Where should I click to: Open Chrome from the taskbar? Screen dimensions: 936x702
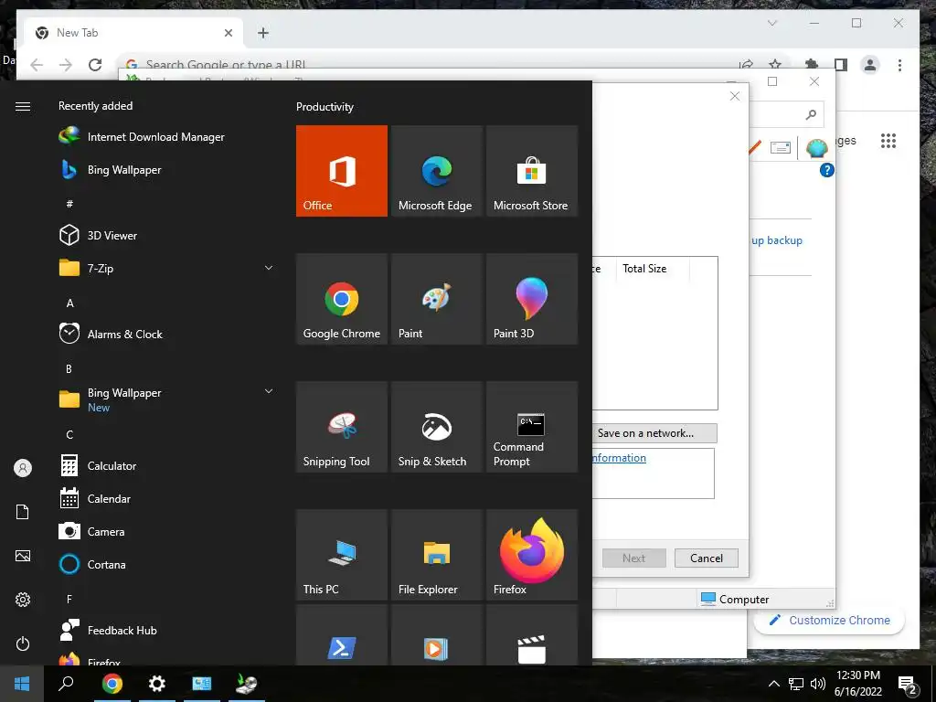112,684
